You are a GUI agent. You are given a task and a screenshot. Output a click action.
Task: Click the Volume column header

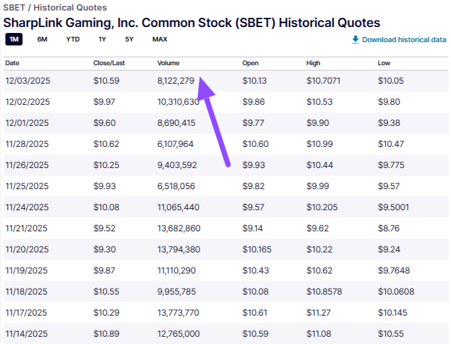coord(168,63)
